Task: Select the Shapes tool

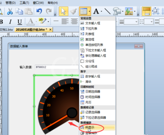Action: pos(117,11)
